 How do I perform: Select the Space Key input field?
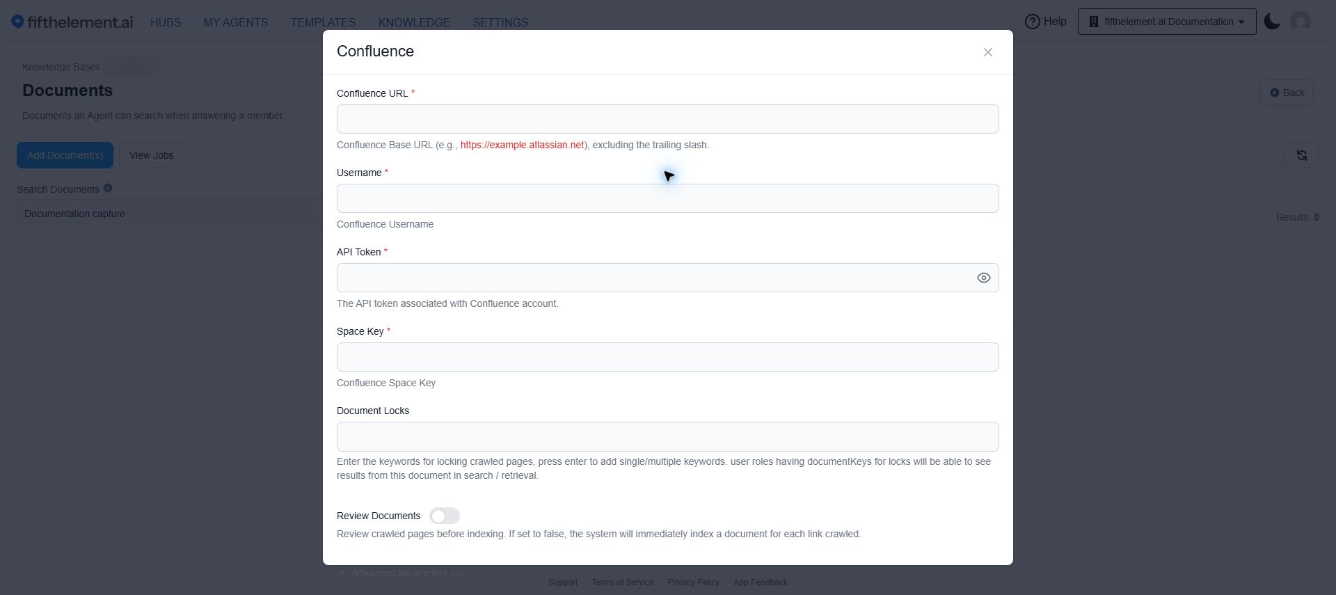click(667, 357)
